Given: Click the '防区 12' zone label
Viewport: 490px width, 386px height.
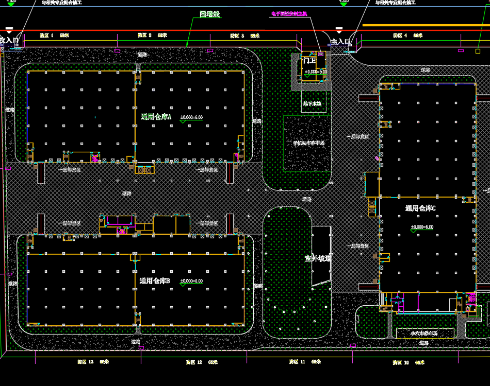Looking at the screenshot, I should pos(194,362).
